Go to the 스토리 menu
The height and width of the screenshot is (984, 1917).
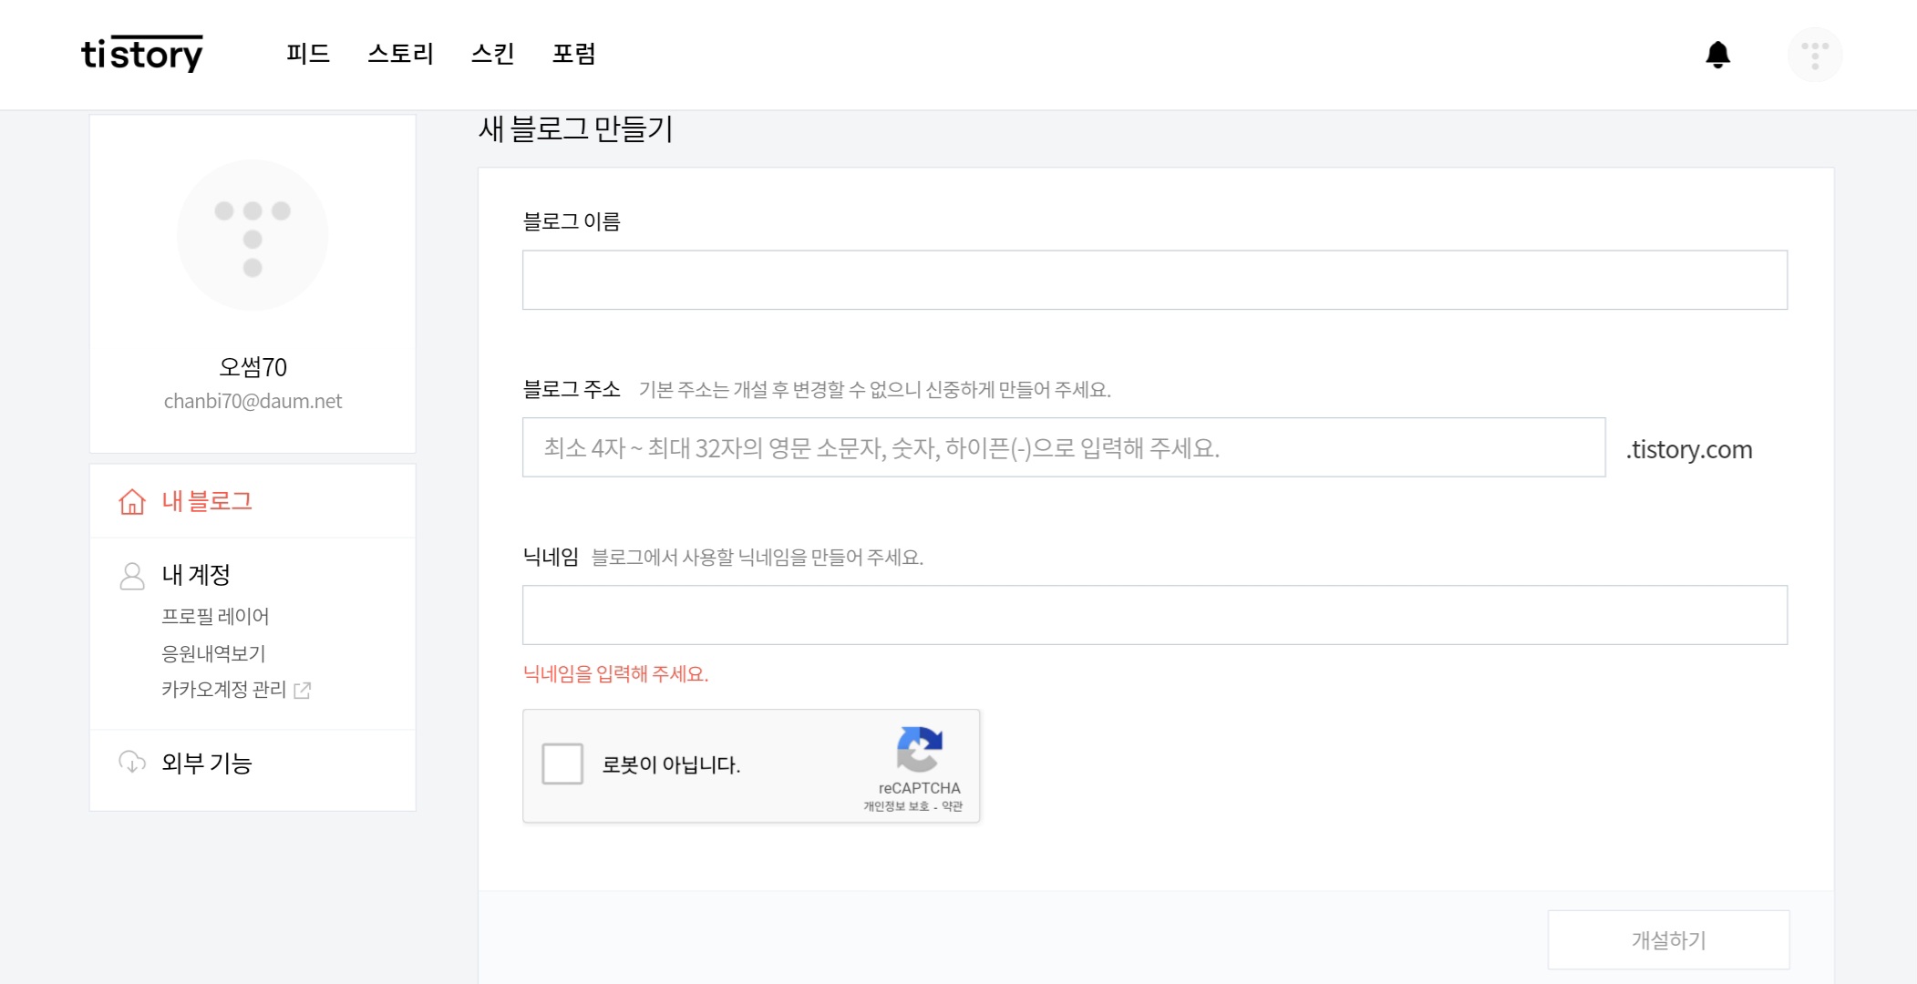coord(400,54)
